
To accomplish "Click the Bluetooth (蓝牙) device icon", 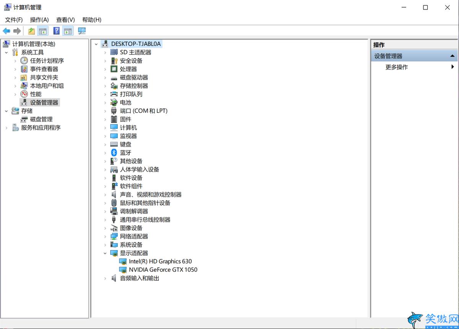I will [114, 153].
